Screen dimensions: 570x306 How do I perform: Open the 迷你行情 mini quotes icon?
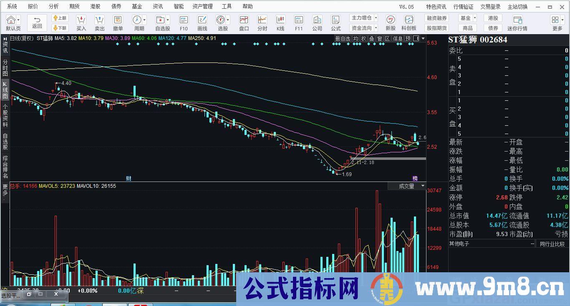coord(517,20)
